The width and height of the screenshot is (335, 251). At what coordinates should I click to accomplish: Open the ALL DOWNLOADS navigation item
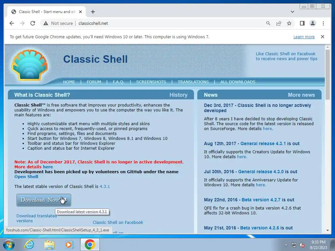click(x=238, y=82)
